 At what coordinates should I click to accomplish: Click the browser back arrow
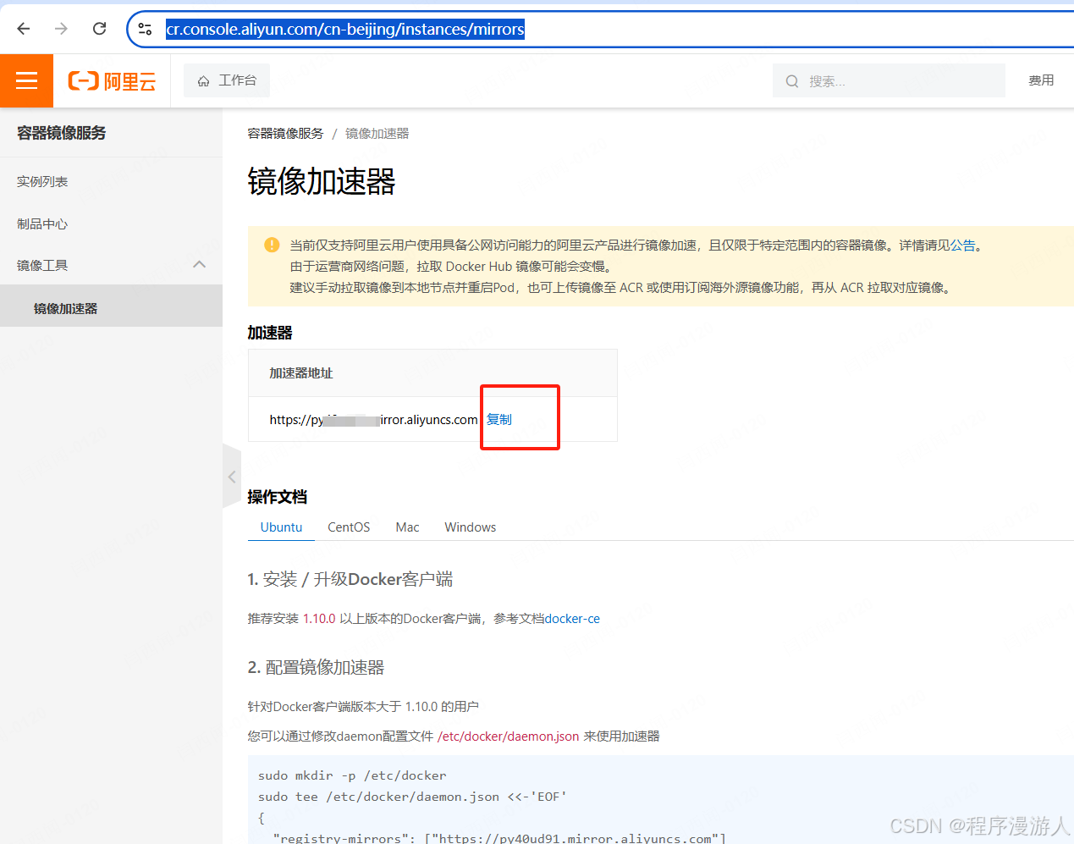[x=24, y=29]
